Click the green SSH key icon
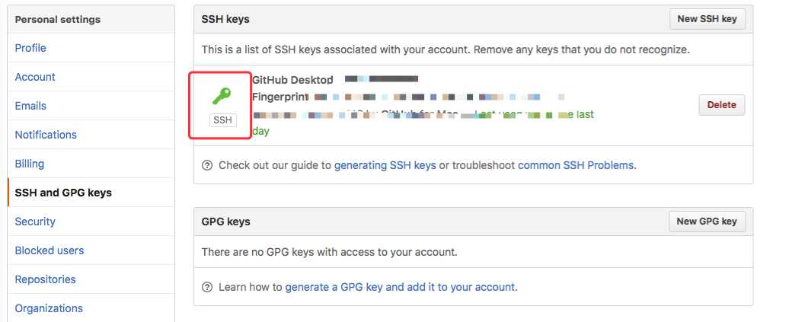789x322 pixels. point(222,96)
